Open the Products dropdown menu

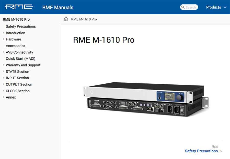[216, 7]
